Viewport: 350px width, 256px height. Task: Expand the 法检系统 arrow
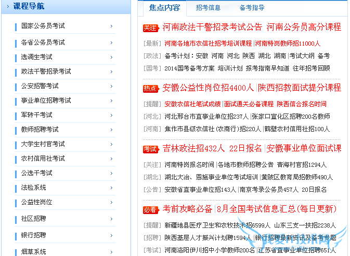(111, 188)
